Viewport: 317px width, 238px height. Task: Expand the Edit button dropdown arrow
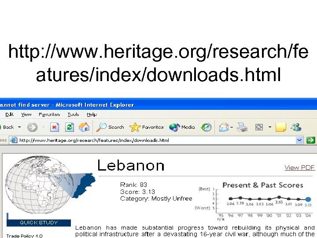click(x=270, y=127)
